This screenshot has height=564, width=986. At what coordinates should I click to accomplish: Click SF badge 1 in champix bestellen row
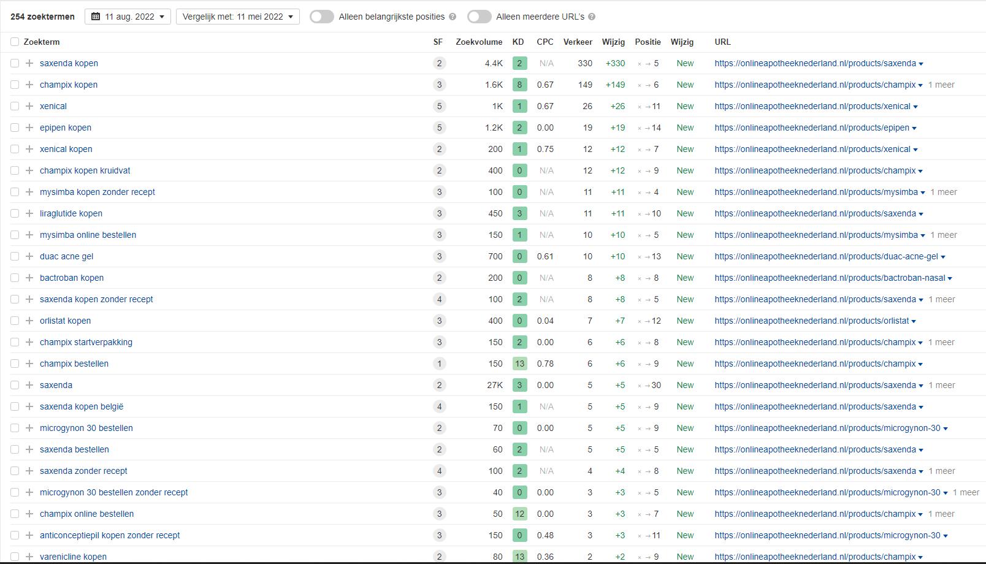438,364
